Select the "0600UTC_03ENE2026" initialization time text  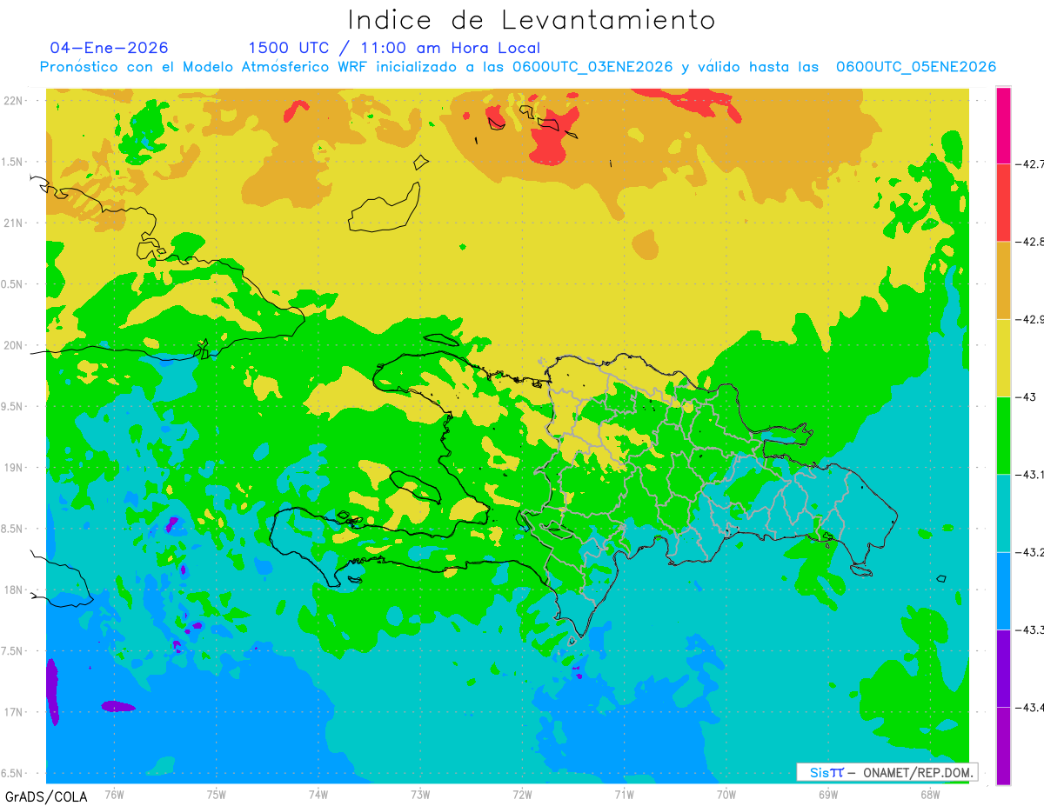coord(593,67)
